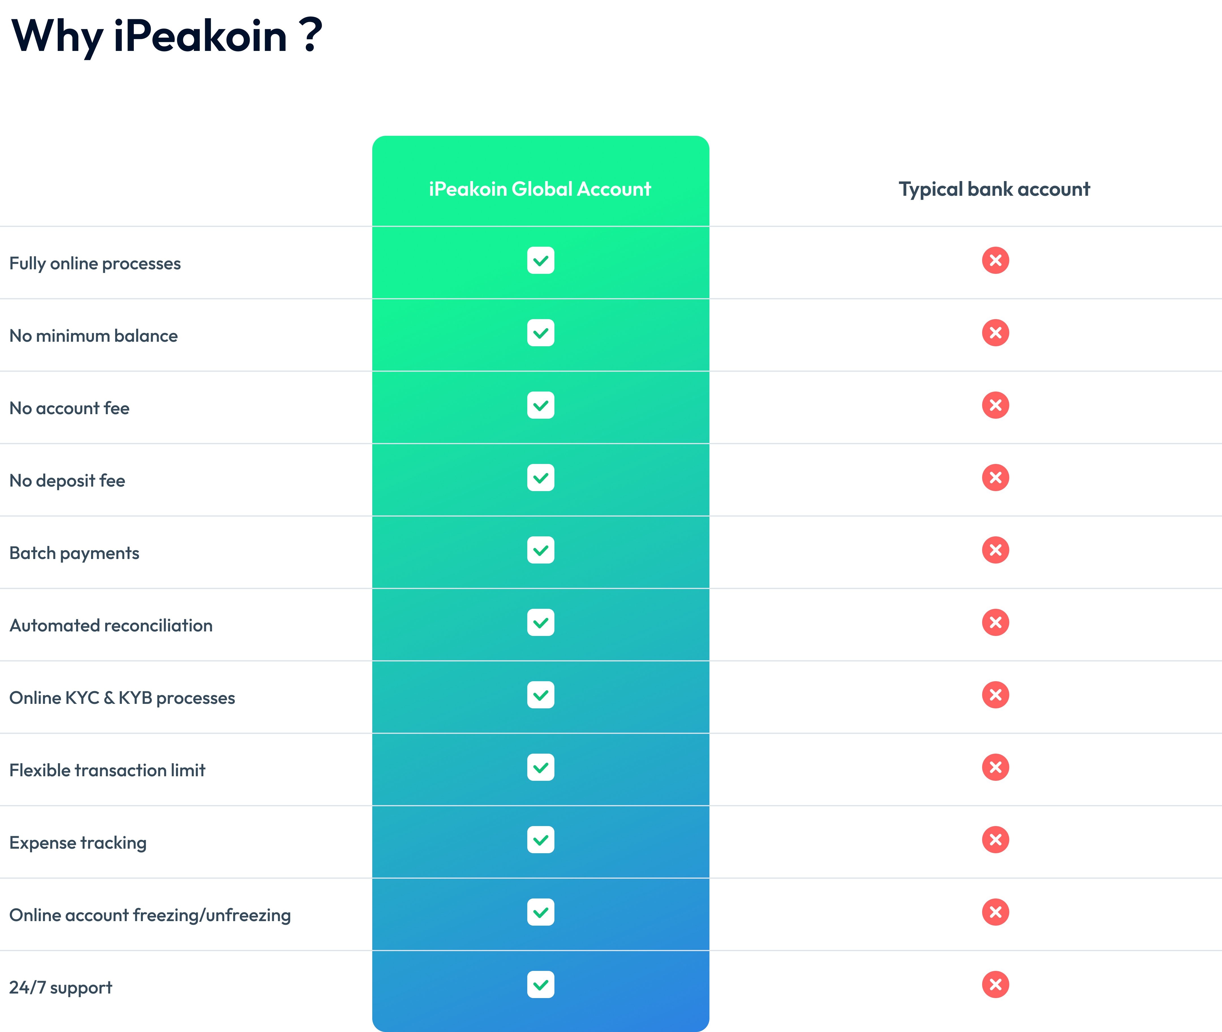Screen dimensions: 1222x1032
Task: Click the "Expense tracking" feature label
Action: tap(78, 843)
